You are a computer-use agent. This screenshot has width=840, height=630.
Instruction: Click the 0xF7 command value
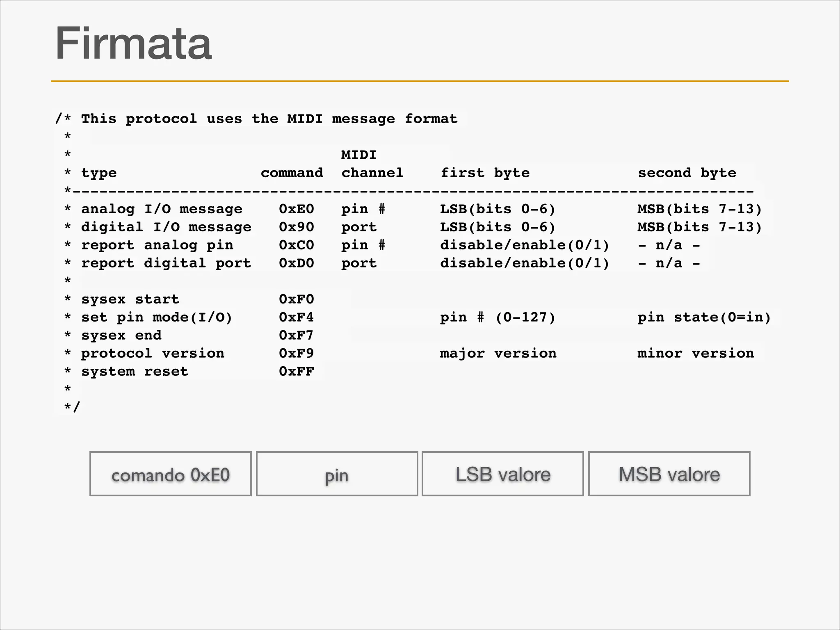click(297, 336)
